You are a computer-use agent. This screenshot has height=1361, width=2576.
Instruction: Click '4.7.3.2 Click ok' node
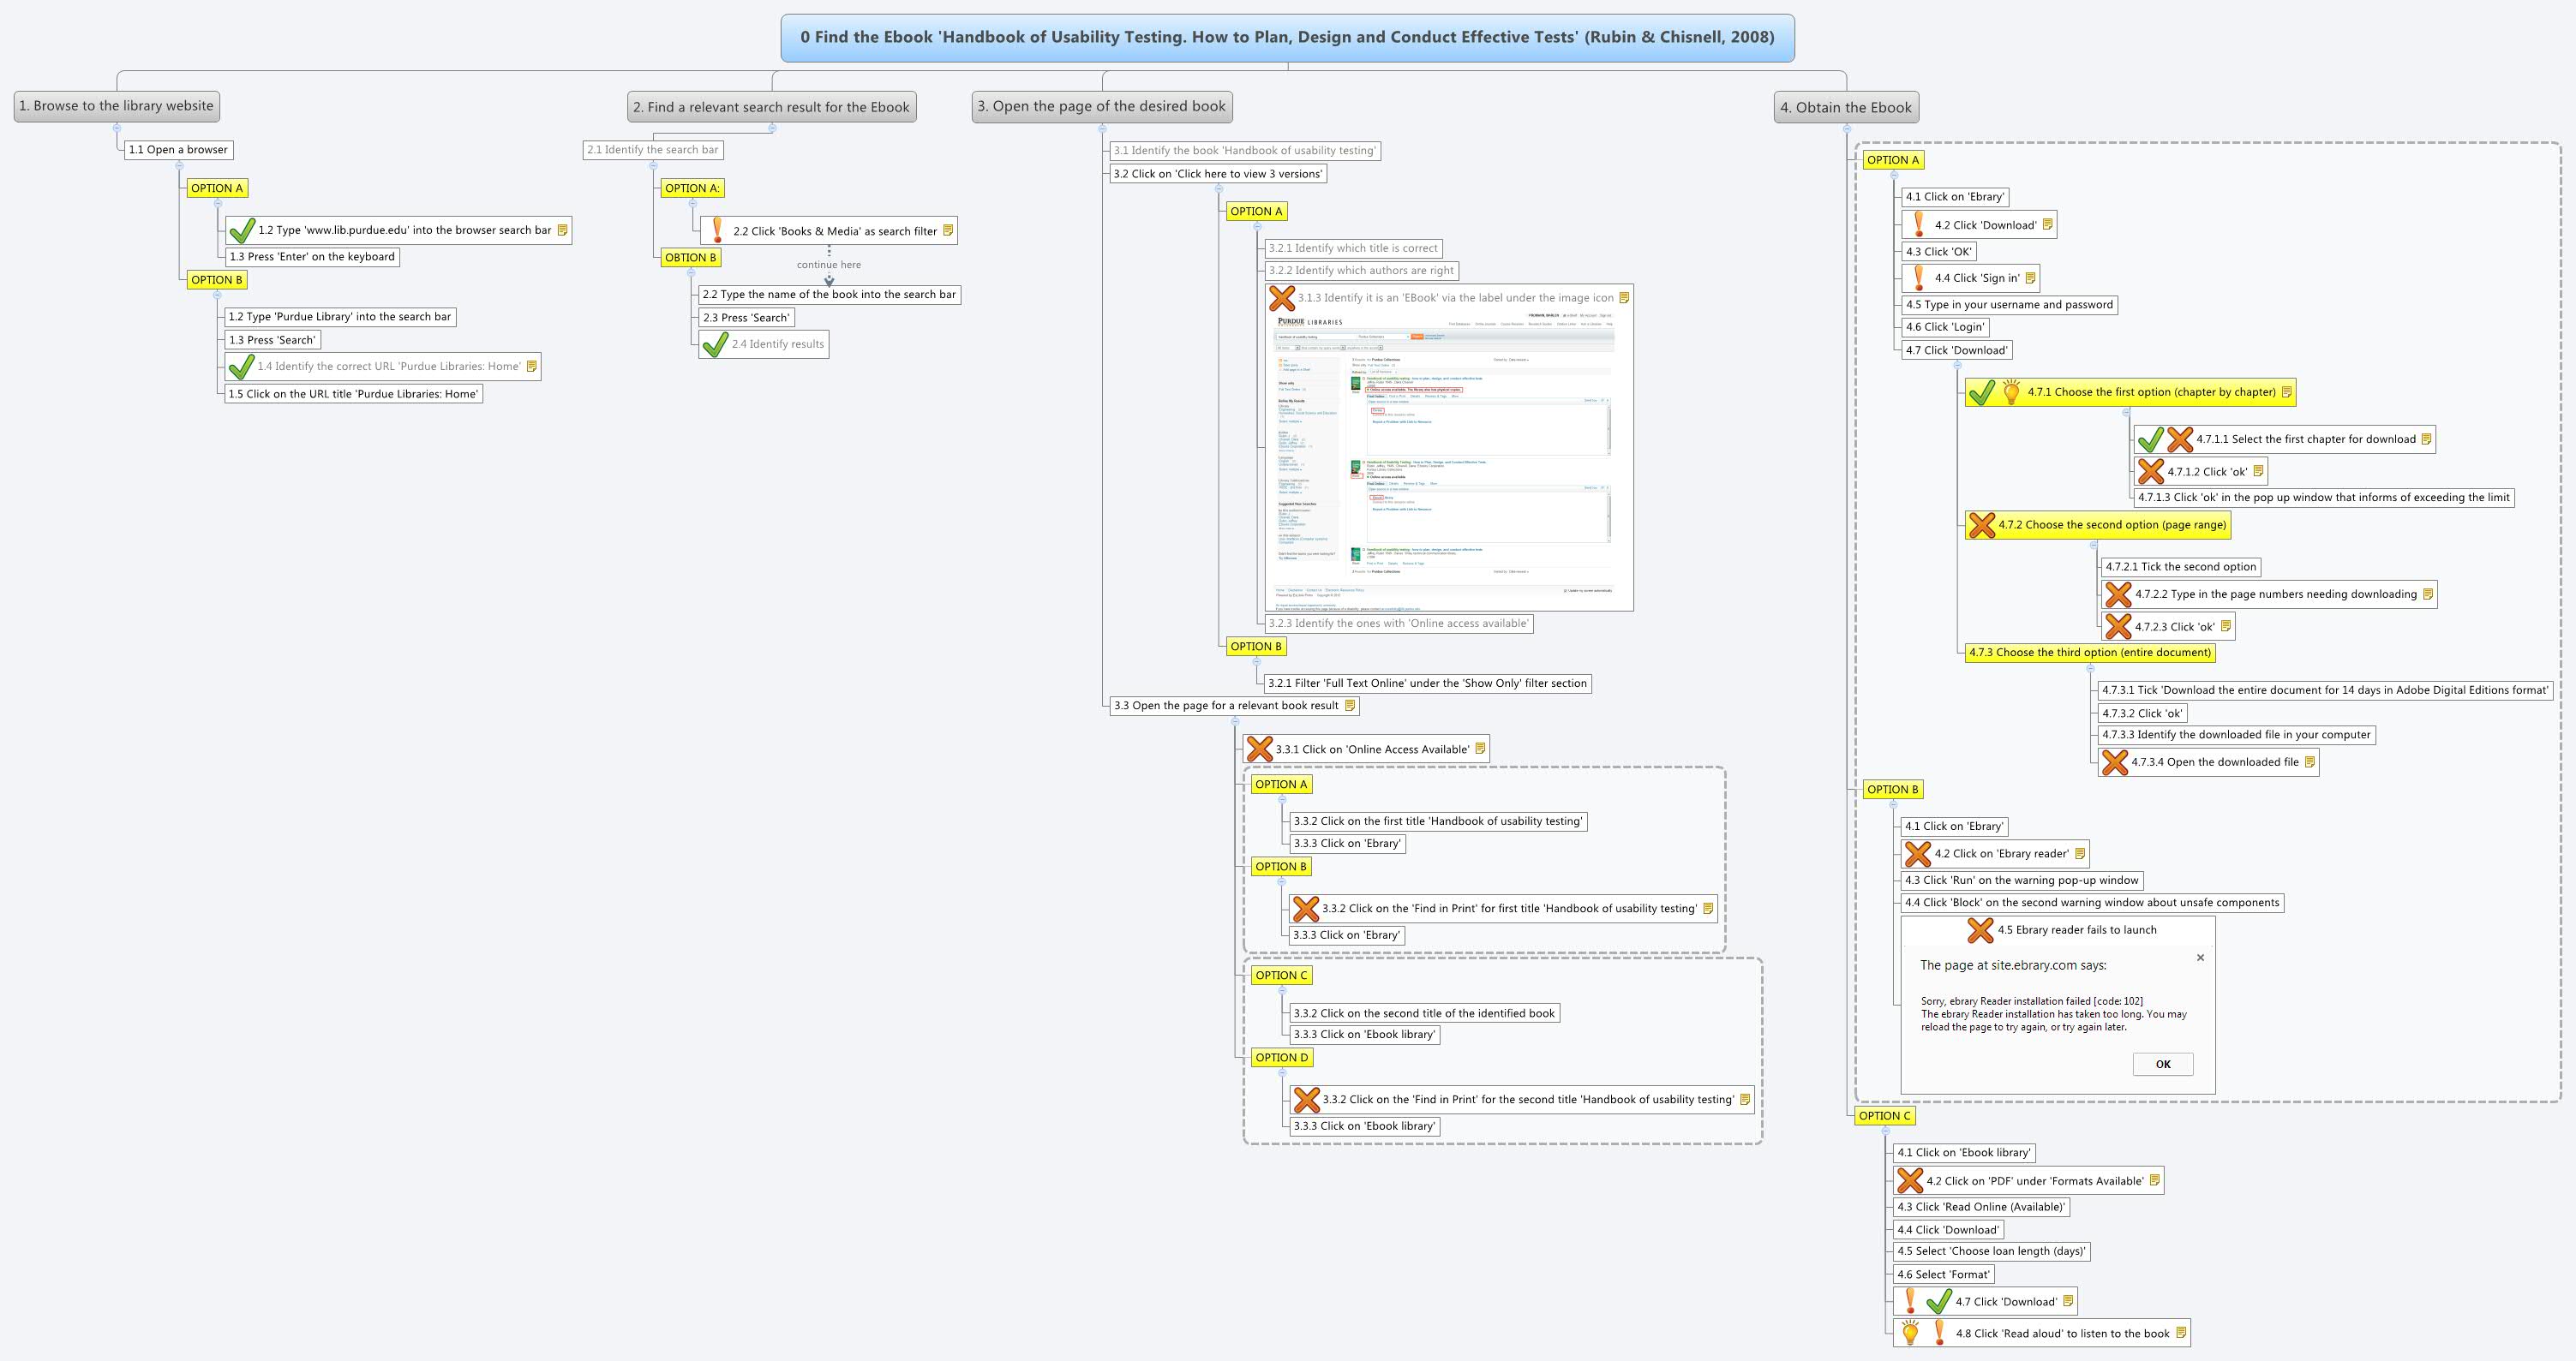coord(2142,713)
